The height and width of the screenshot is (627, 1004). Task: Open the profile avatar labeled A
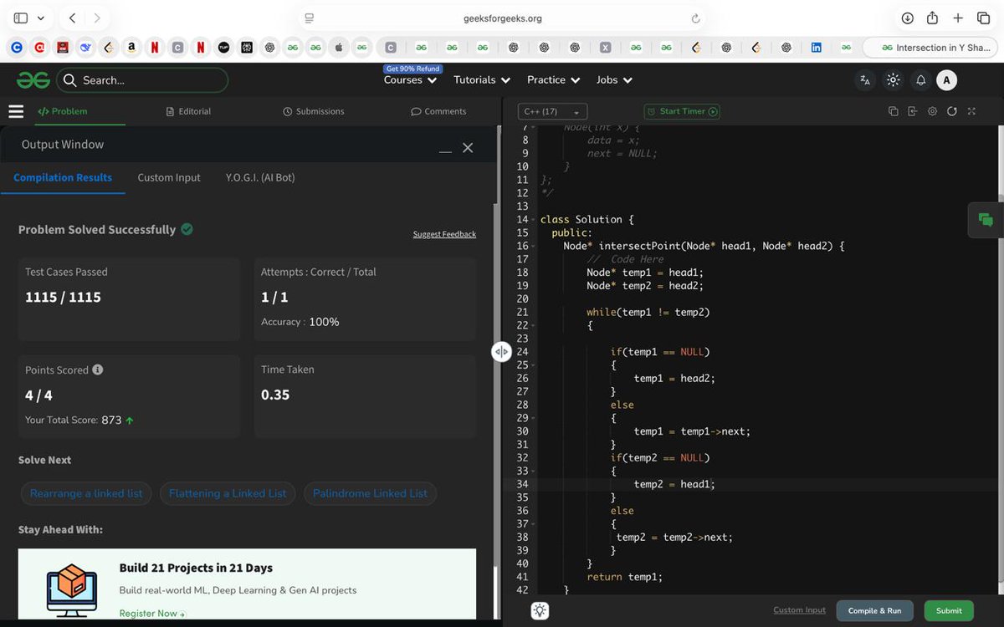946,80
